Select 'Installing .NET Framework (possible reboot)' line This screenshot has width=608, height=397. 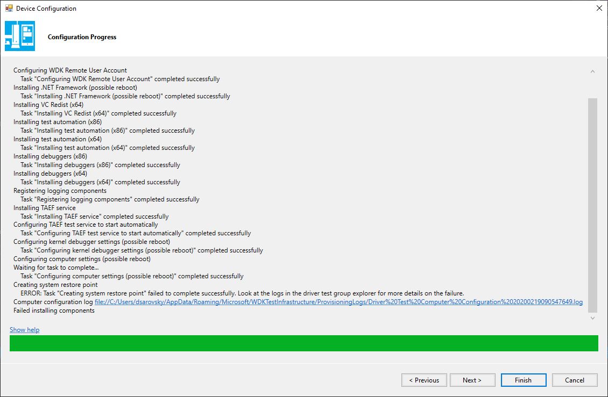pyautogui.click(x=75, y=88)
